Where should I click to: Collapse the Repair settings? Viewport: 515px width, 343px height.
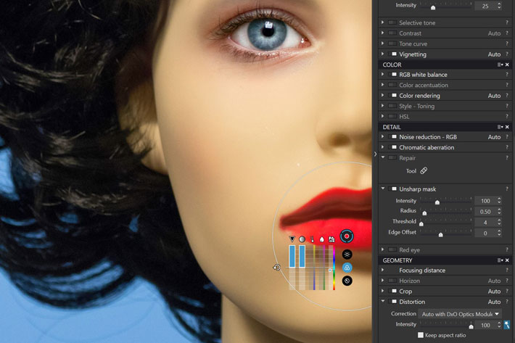tap(383, 157)
